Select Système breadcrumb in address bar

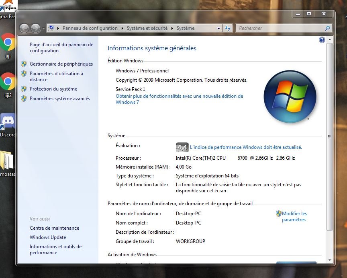tap(186, 28)
